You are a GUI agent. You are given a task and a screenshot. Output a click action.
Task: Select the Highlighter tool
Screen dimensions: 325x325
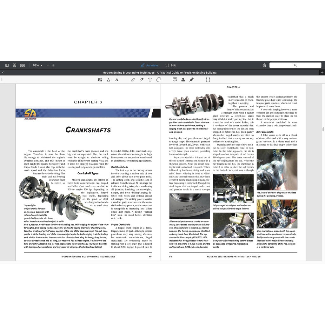click(x=141, y=79)
